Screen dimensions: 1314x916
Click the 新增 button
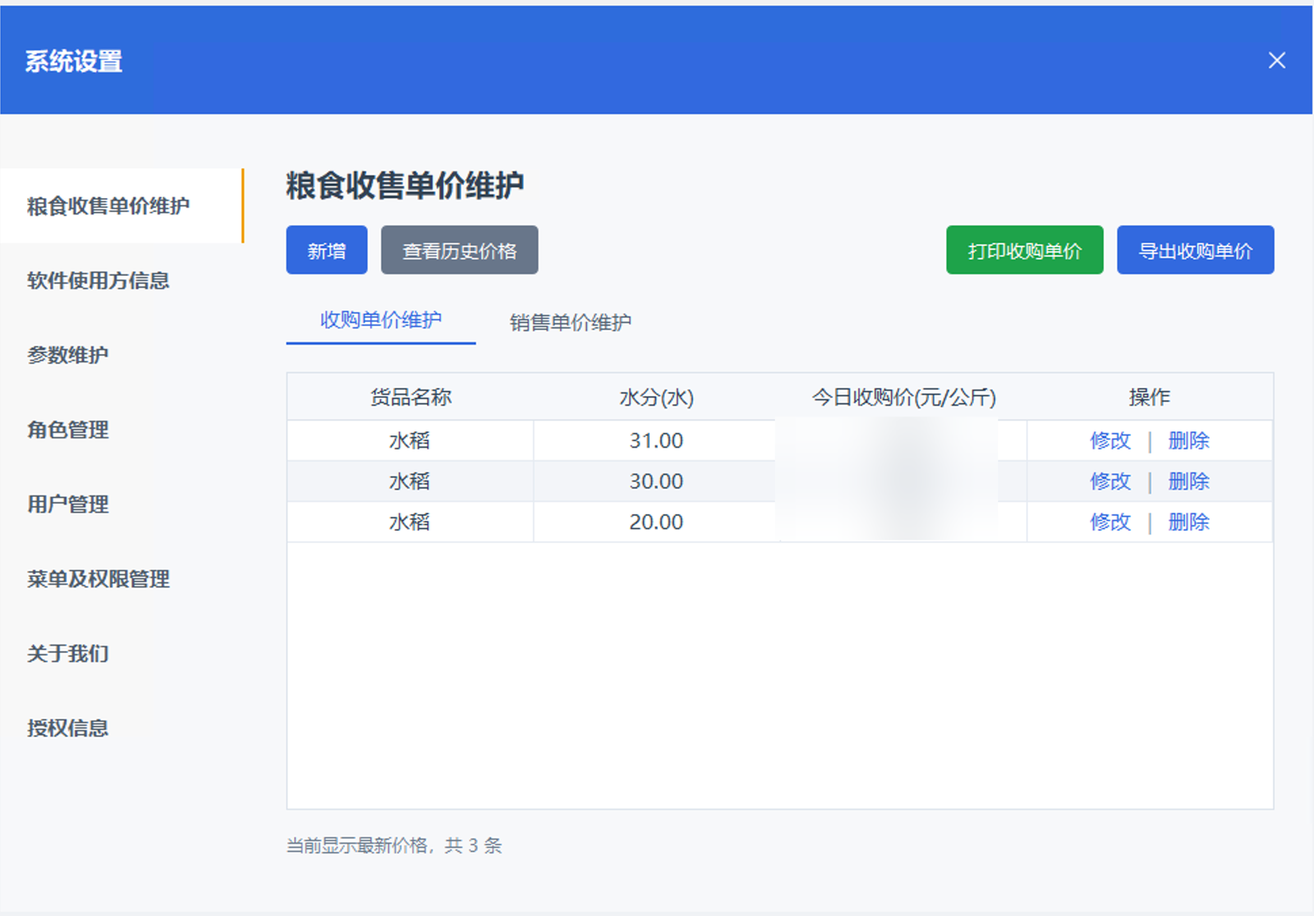[x=327, y=250]
